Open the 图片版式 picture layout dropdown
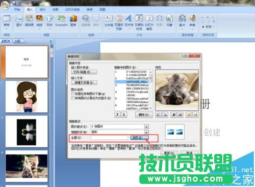255x187 pixels. 146,127
